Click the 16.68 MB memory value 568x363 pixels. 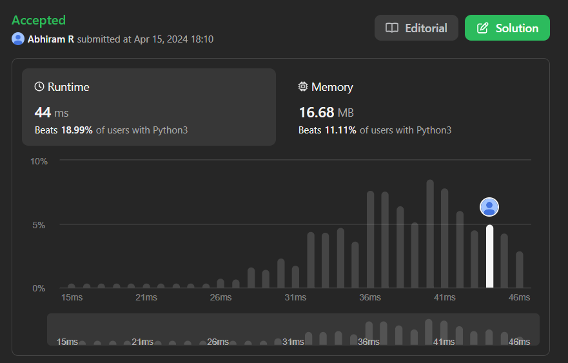[x=326, y=113]
